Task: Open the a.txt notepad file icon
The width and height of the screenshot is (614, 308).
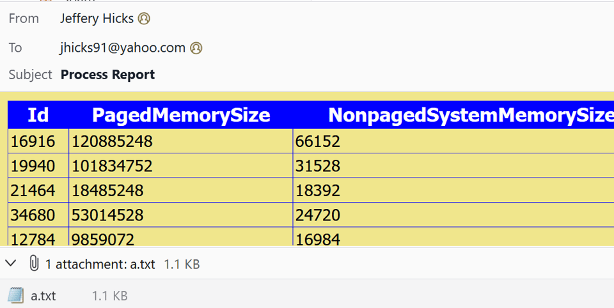Action: click(15, 295)
